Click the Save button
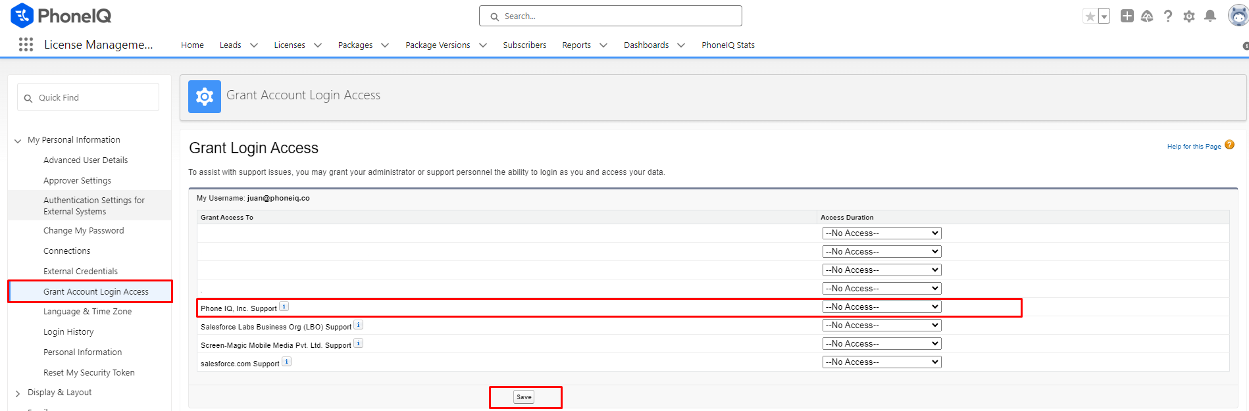This screenshot has height=411, width=1249. pyautogui.click(x=524, y=397)
